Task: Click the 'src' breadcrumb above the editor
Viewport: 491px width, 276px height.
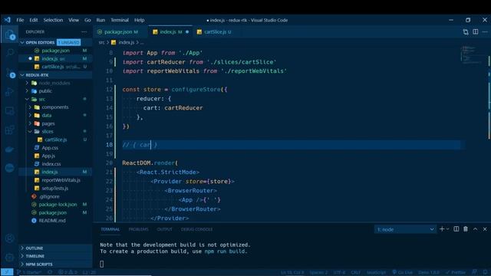Action: coord(101,42)
